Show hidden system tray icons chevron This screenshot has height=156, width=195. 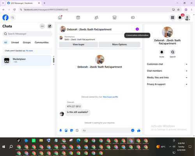pos(170,147)
